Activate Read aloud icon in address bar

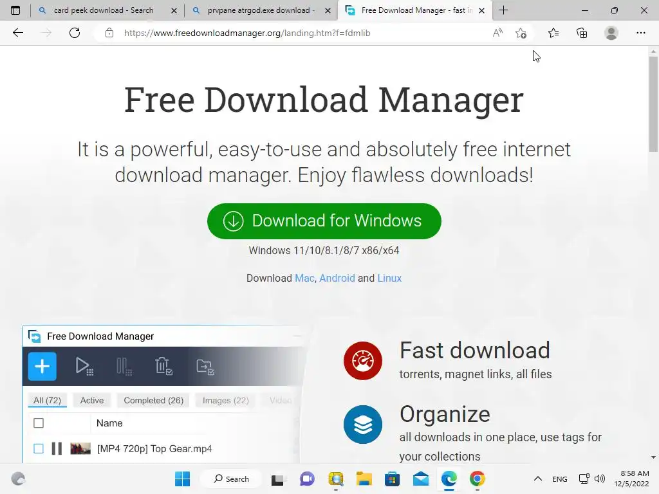click(x=497, y=33)
